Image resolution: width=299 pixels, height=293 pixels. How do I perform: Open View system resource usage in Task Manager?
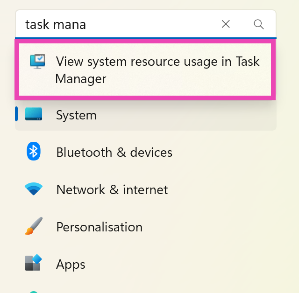[x=157, y=70]
